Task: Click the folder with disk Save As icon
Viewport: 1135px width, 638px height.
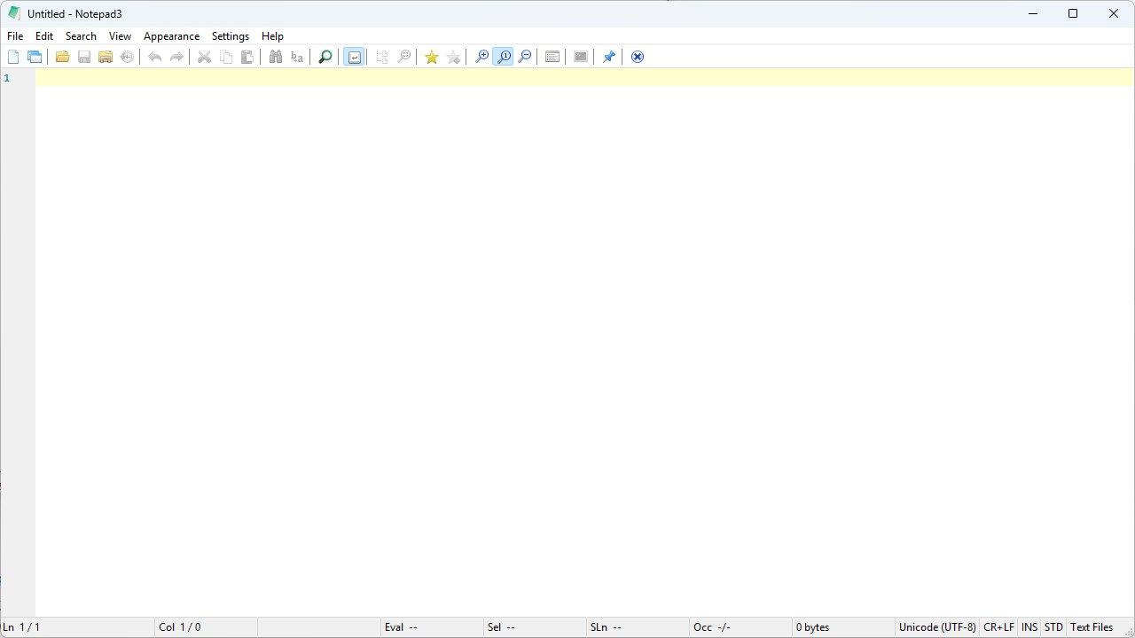Action: [x=106, y=57]
